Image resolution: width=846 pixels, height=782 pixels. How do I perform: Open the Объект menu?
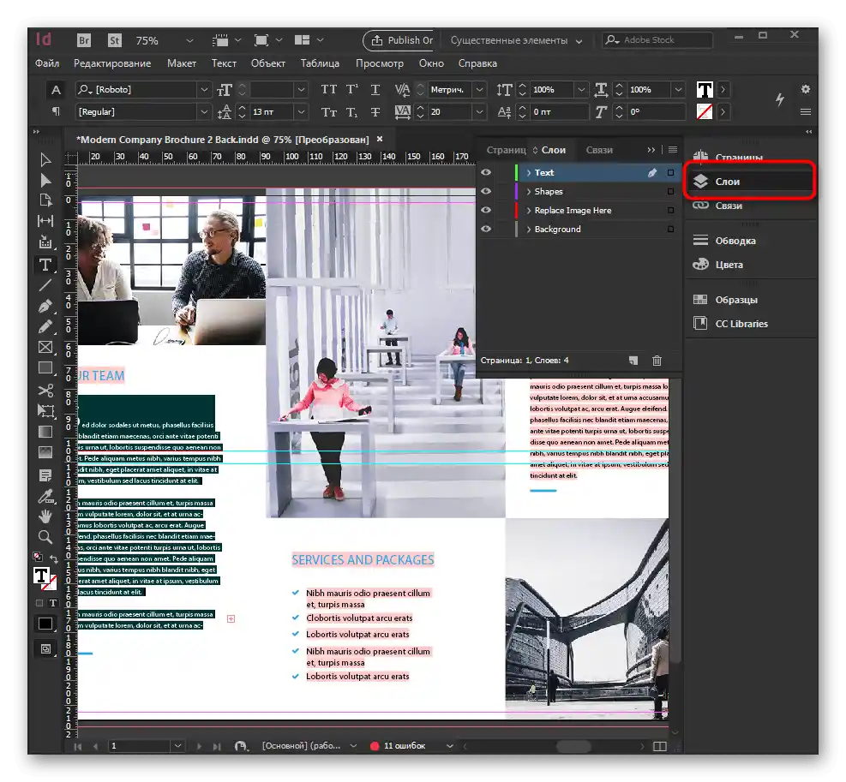tap(268, 63)
